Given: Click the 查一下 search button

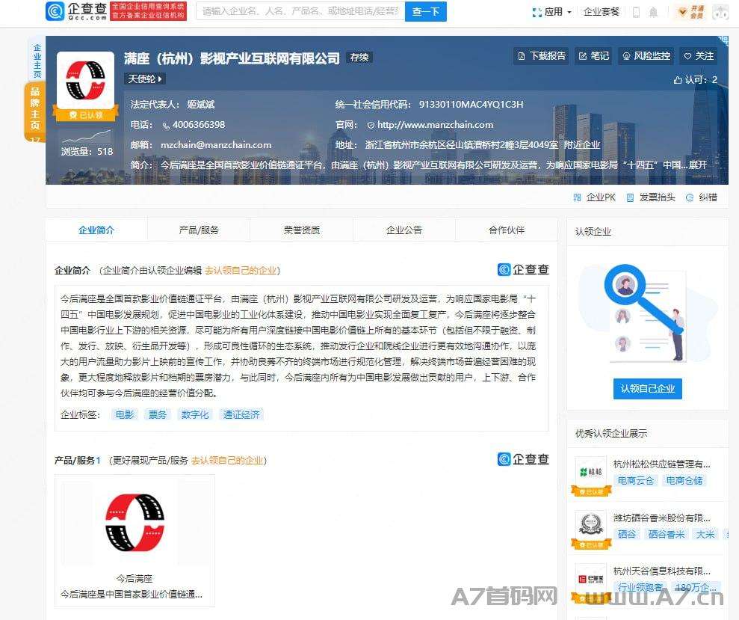Looking at the screenshot, I should tap(426, 11).
